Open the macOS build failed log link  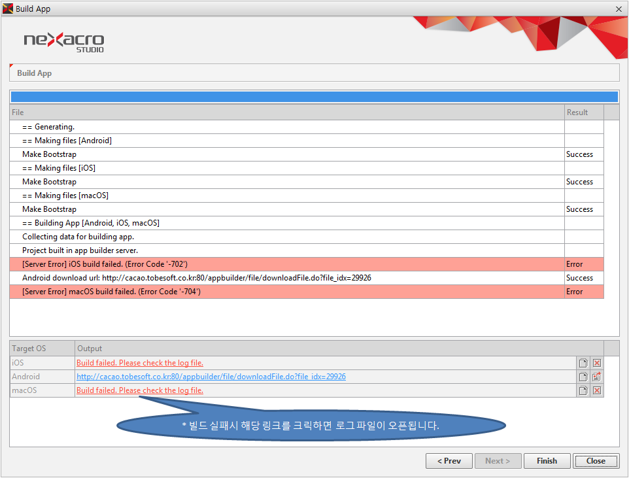tap(140, 390)
